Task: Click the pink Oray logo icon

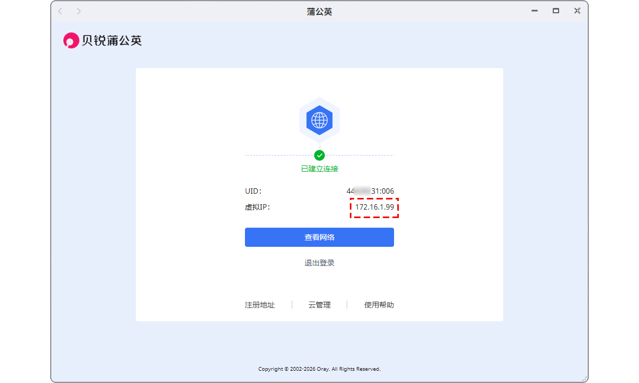Action: pos(71,40)
